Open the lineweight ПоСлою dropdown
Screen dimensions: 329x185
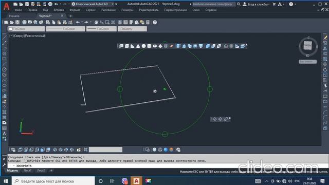point(102,29)
